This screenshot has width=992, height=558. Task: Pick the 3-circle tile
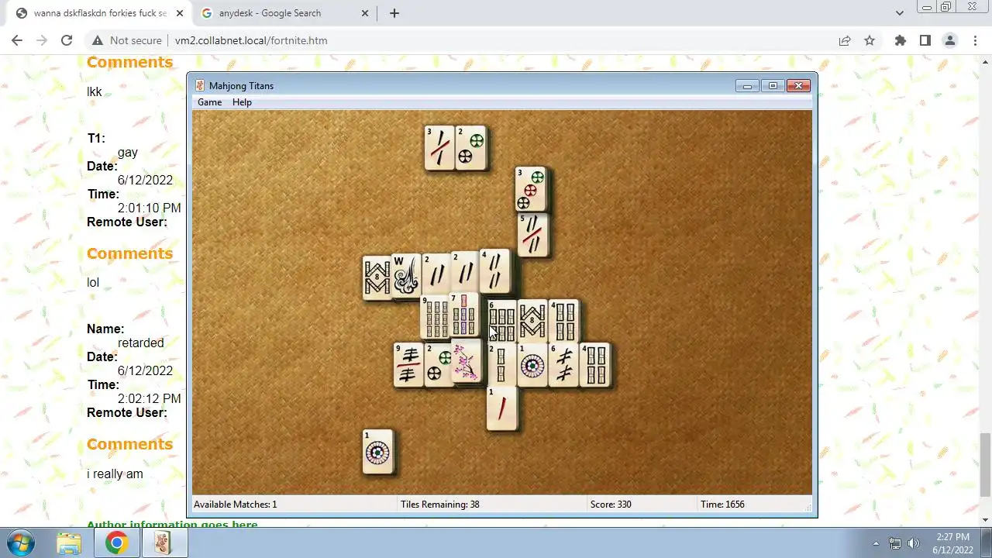coord(531,189)
